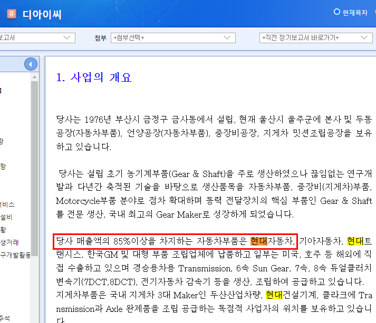Screen dimensions: 376x323
Task: Open the 주석 sidebar tree item
Action: tap(5, 318)
